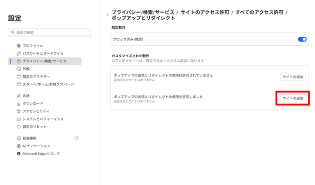Click the key icon for パスワードとオートフィル

click(x=19, y=53)
